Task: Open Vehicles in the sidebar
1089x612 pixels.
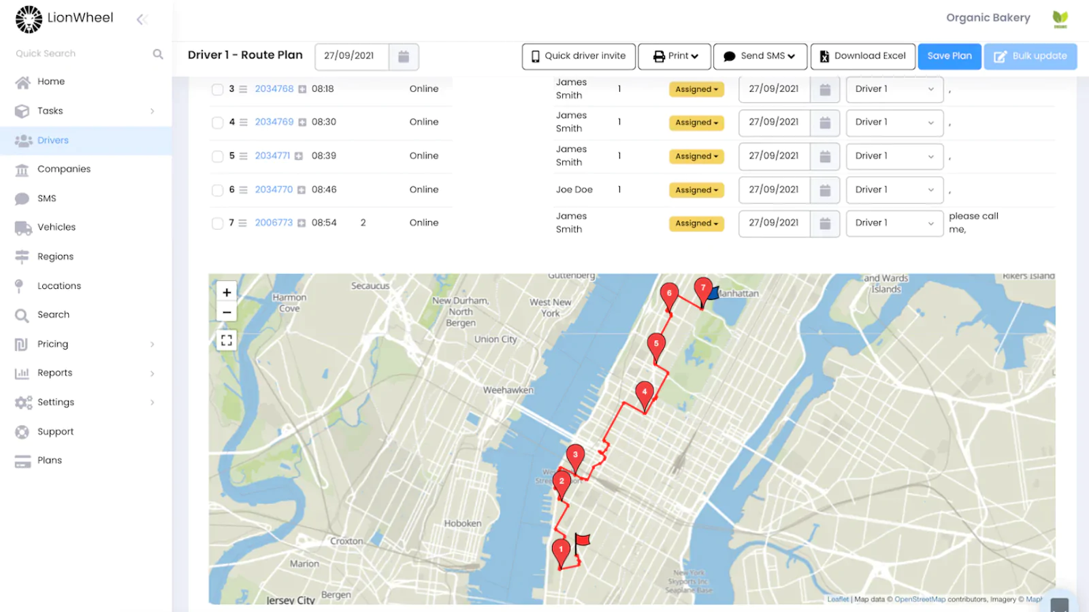Action: click(x=56, y=227)
